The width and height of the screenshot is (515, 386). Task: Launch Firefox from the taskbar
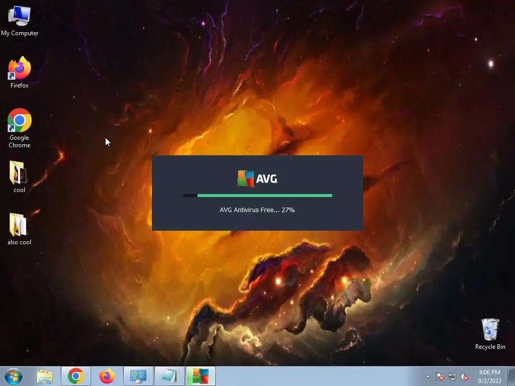tap(107, 376)
